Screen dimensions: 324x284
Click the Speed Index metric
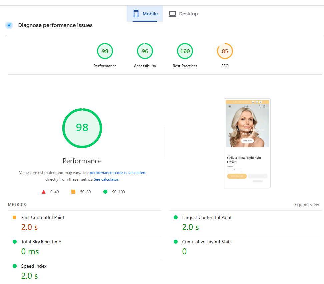point(34,266)
